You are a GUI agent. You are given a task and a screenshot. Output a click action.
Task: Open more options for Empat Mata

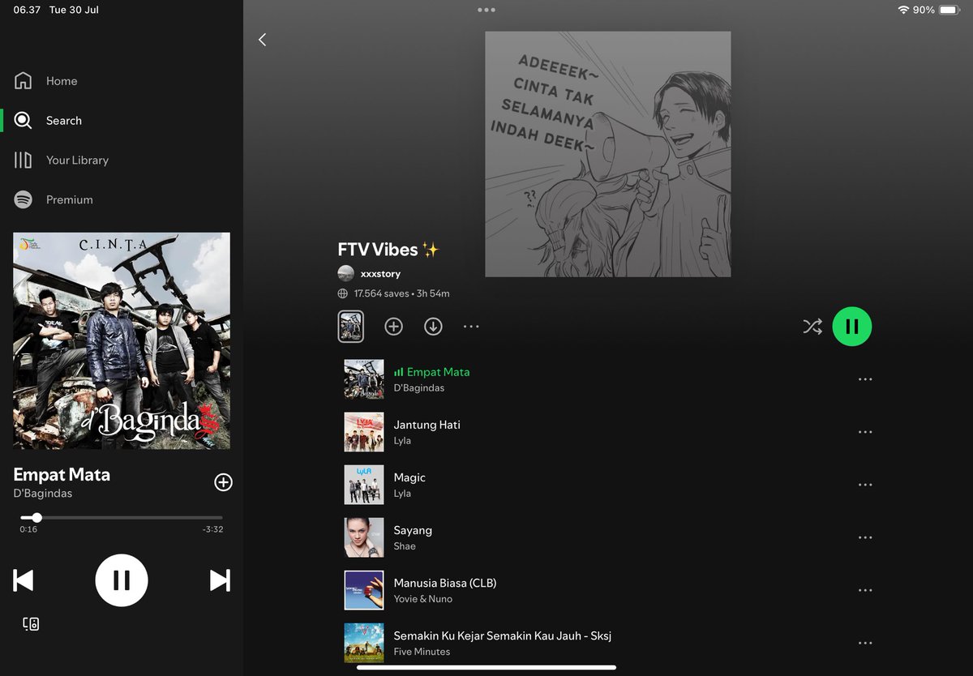point(865,379)
